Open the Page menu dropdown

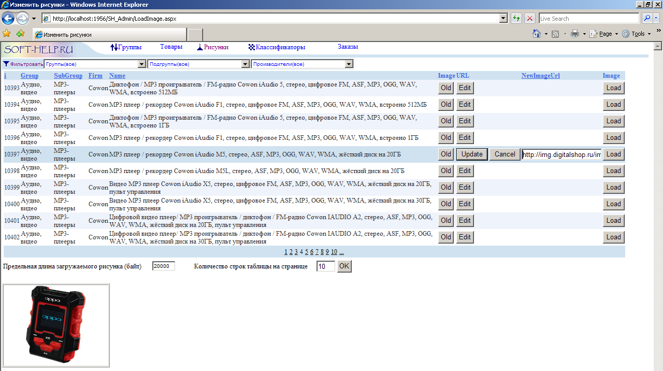click(604, 34)
